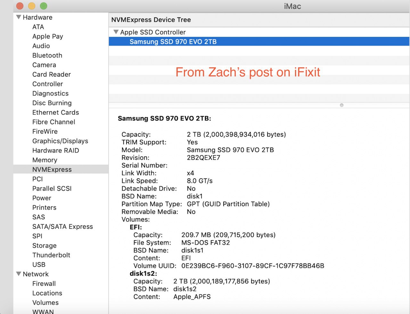The height and width of the screenshot is (314, 410).
Task: Open Fibre Channel entry
Action: click(x=54, y=122)
